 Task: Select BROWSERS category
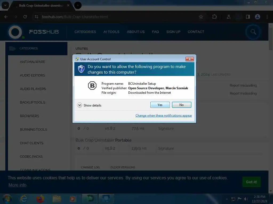coord(29,116)
